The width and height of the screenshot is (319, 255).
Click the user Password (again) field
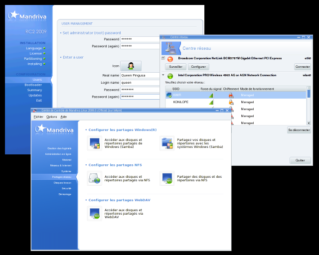click(140, 97)
